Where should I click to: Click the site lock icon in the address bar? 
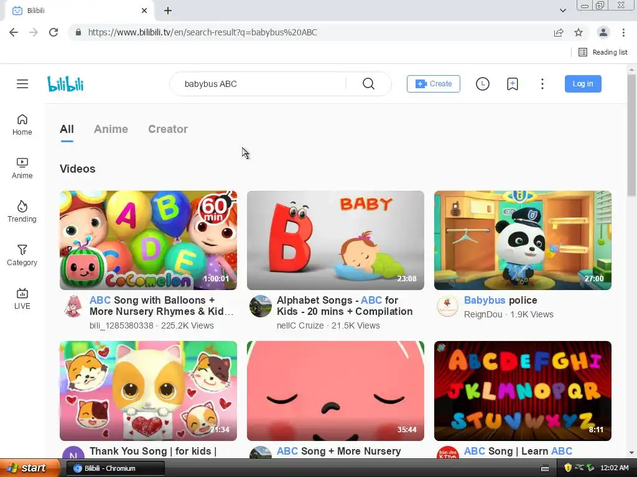(78, 32)
